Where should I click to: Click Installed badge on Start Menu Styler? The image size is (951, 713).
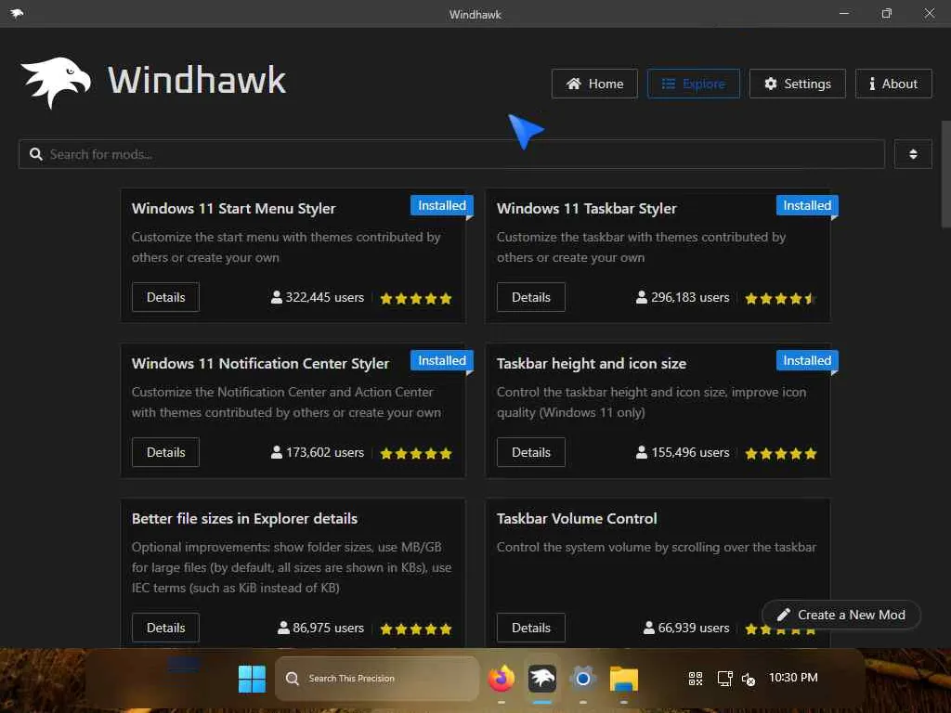(441, 205)
